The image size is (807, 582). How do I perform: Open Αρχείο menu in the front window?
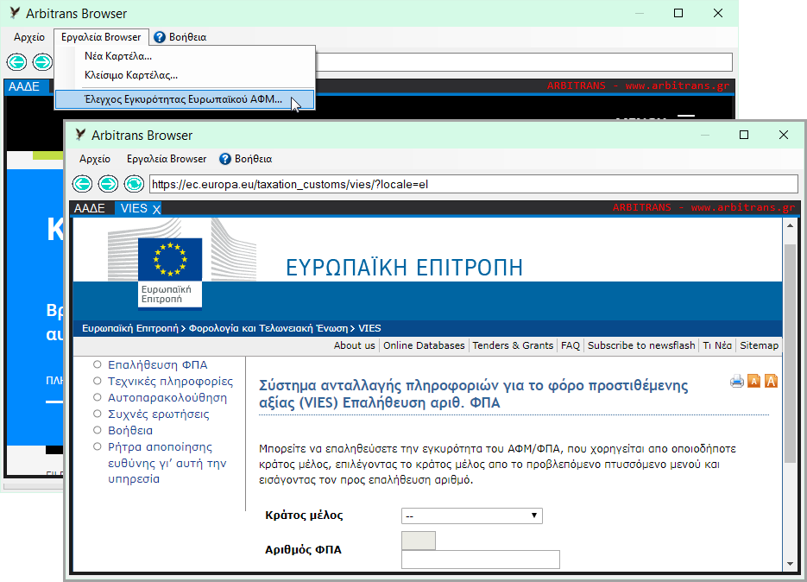[x=95, y=159]
